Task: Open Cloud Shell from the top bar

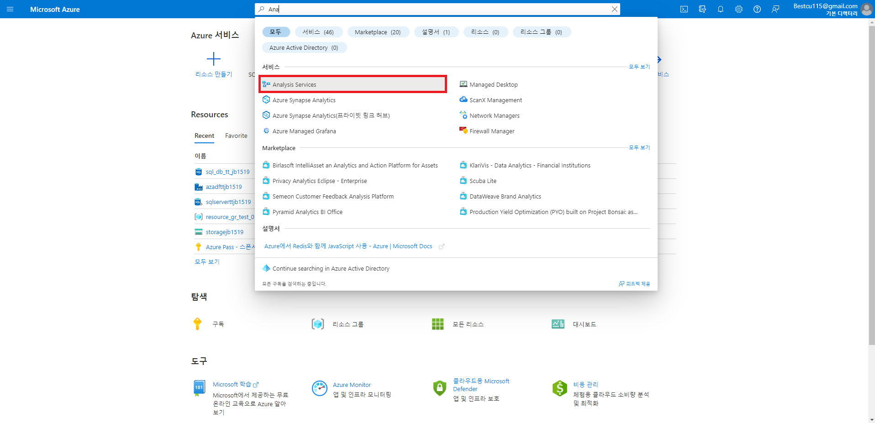Action: (x=684, y=9)
